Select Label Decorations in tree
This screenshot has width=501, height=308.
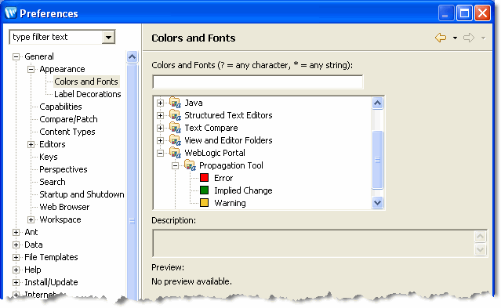88,94
